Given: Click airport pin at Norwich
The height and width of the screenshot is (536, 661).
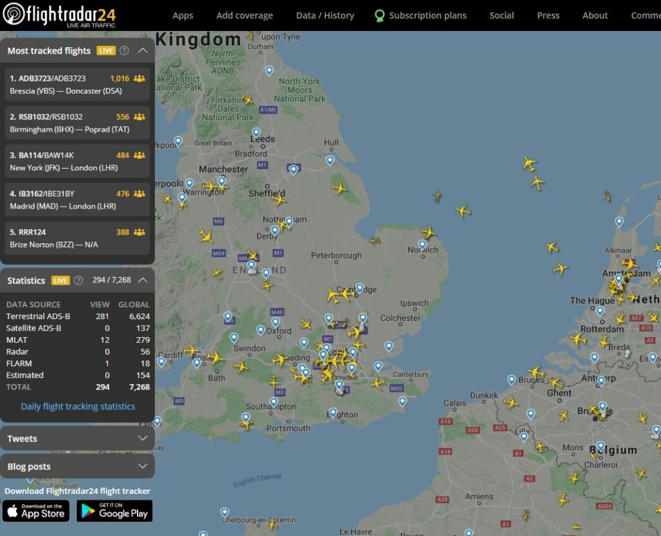Looking at the screenshot, I should [422, 245].
